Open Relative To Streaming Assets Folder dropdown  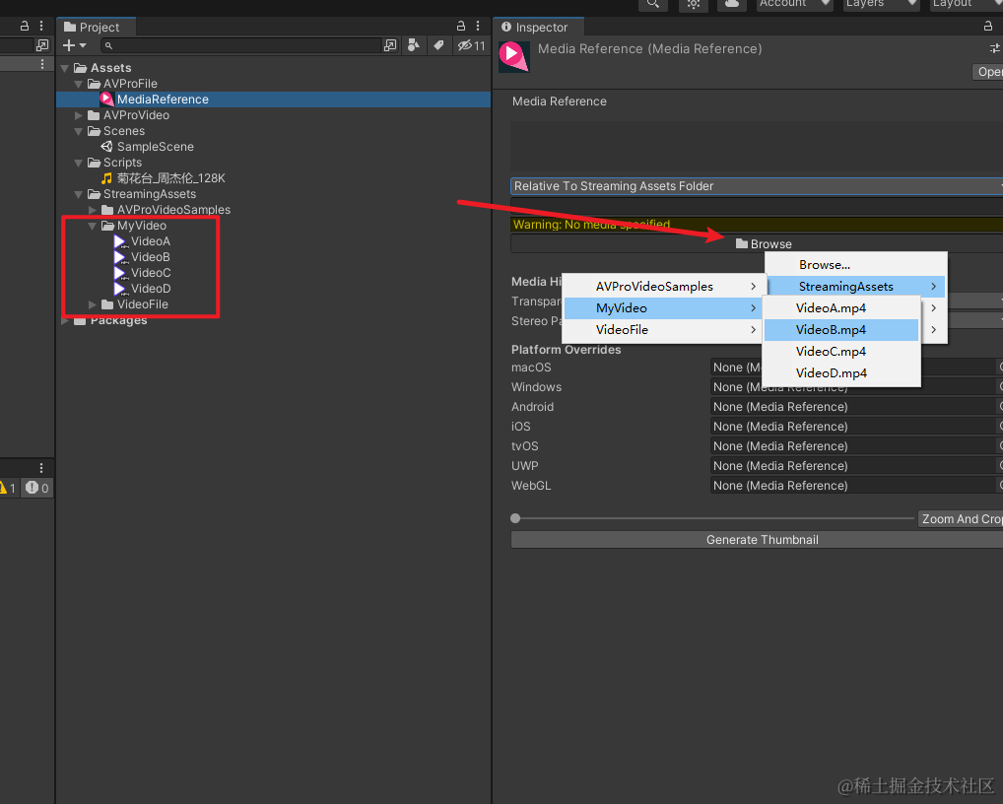(757, 186)
